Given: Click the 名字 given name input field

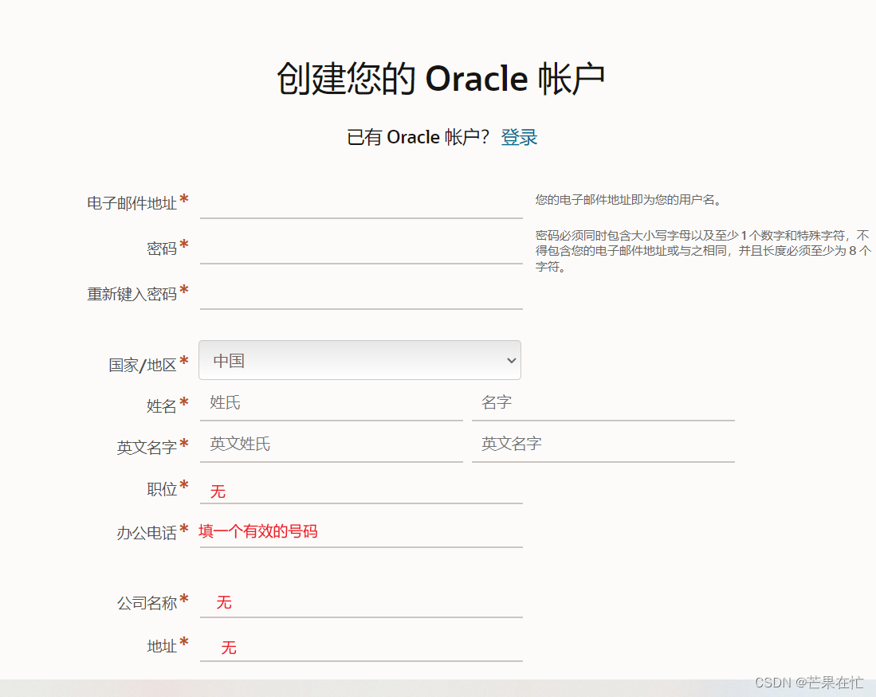Looking at the screenshot, I should coord(603,403).
